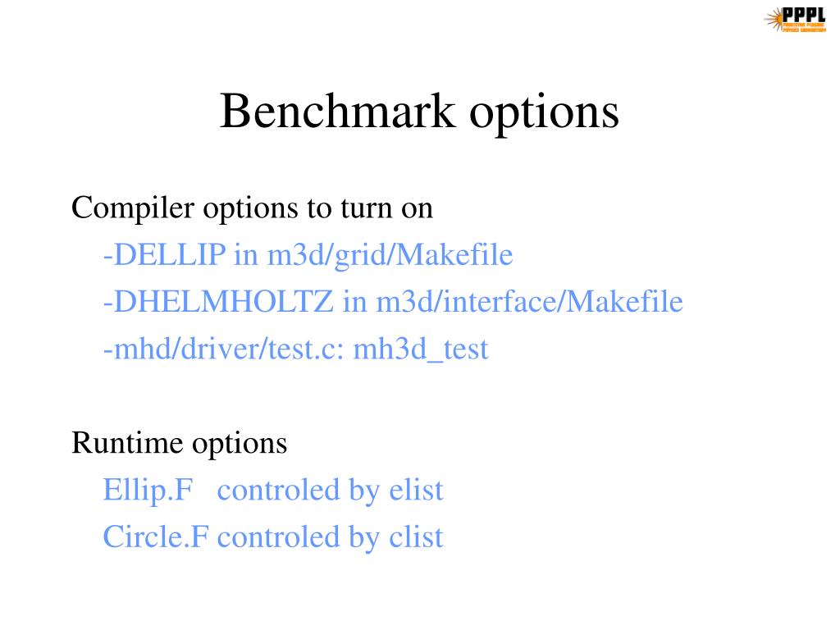840x630 pixels.
Task: Click the text Circle.F
Action: point(156,536)
